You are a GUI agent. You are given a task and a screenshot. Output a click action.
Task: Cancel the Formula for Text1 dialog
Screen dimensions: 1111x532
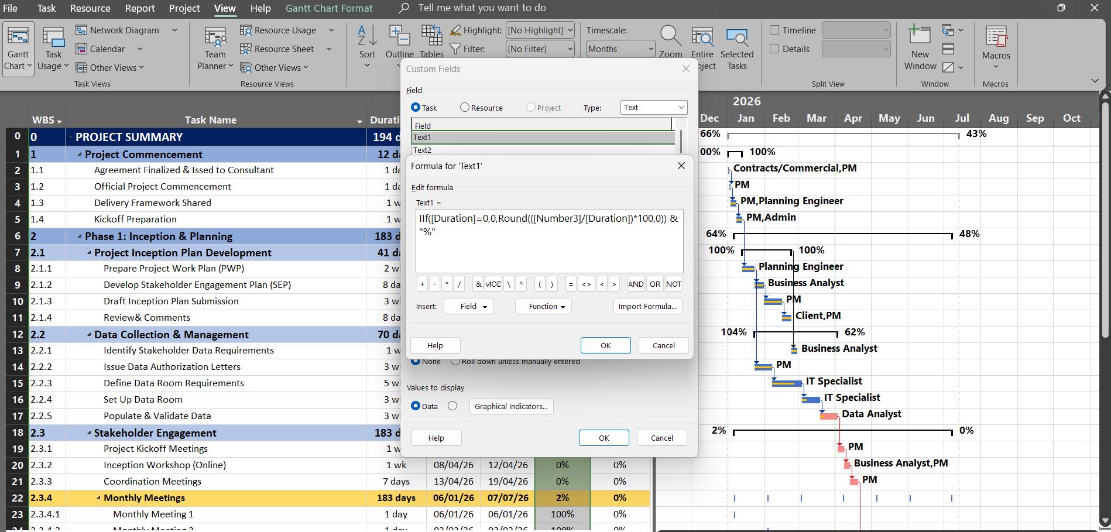(x=663, y=345)
